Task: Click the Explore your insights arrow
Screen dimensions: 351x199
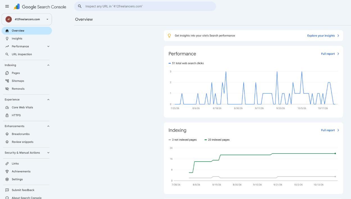Action: [338, 36]
